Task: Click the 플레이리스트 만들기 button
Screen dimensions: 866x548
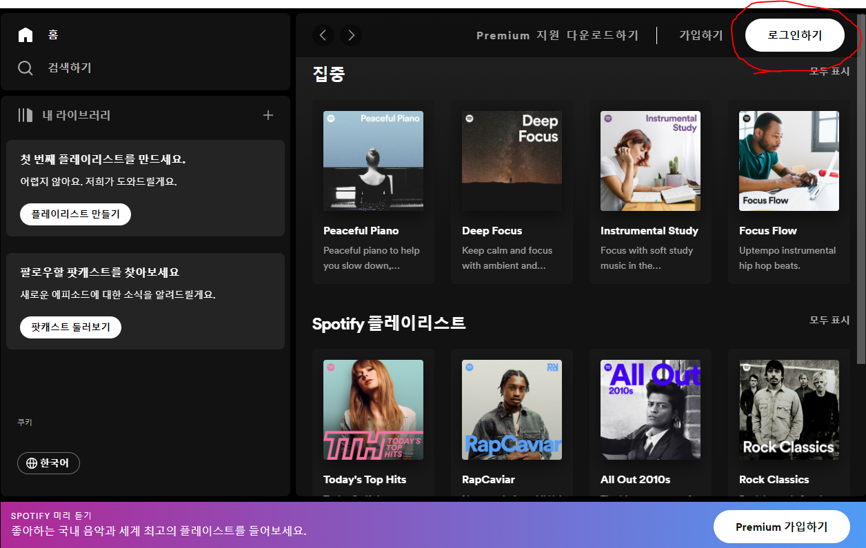Action: point(75,214)
